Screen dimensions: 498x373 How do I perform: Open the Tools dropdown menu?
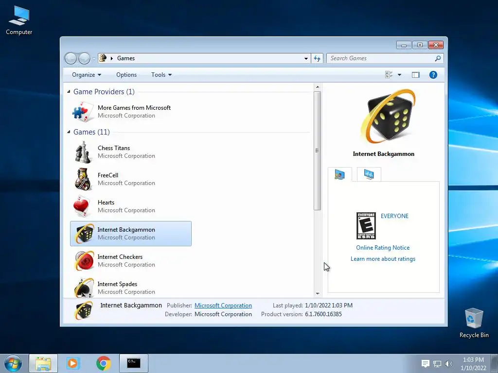(x=161, y=75)
